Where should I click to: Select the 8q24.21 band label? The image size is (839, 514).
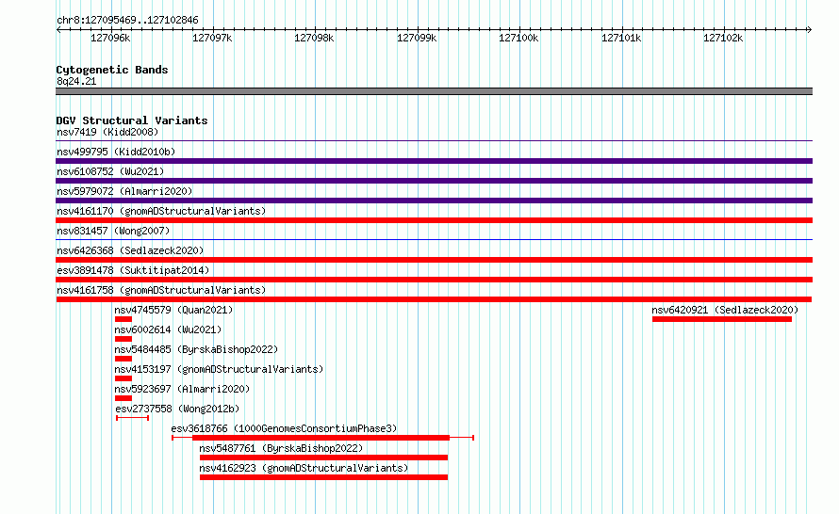76,81
